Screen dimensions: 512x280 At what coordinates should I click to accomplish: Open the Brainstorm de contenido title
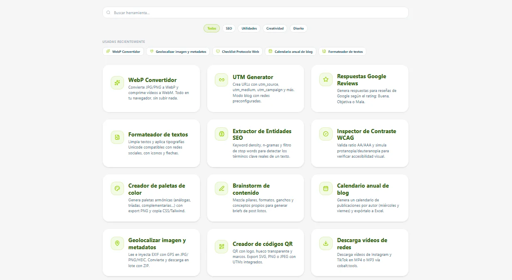[x=251, y=189]
